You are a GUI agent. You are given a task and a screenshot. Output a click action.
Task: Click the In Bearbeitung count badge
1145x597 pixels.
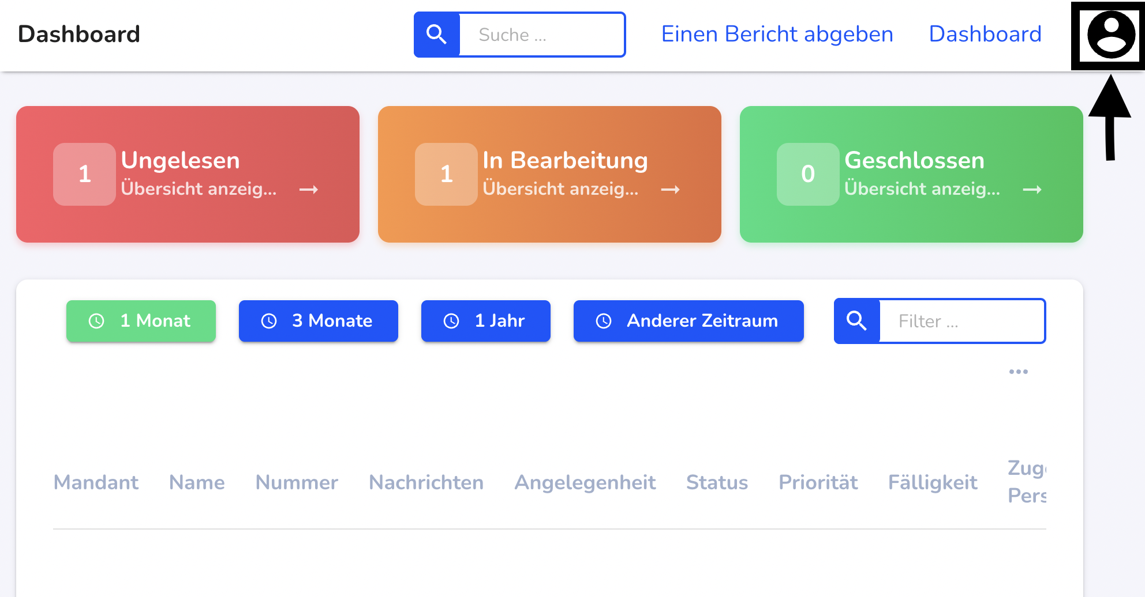pos(446,174)
